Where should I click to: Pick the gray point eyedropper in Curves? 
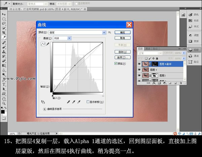point(73,102)
